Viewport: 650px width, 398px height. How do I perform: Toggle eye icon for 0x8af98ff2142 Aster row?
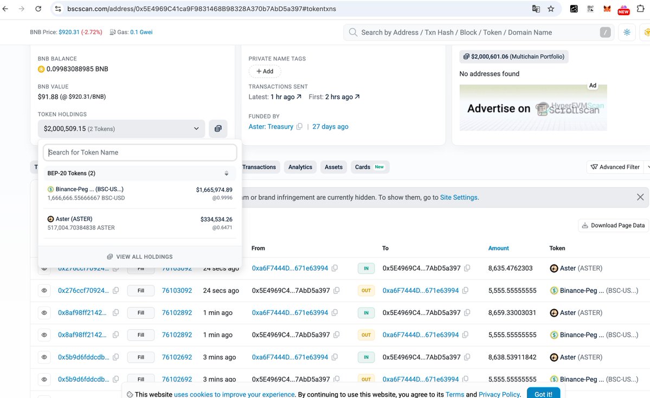coord(44,312)
